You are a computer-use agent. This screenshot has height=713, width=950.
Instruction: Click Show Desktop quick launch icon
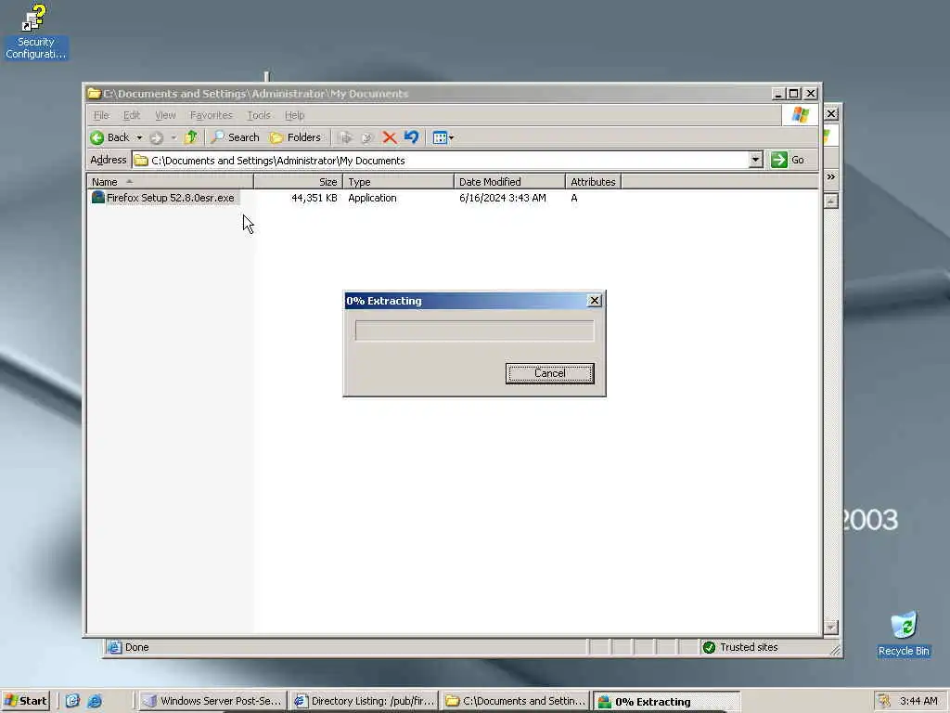point(72,701)
